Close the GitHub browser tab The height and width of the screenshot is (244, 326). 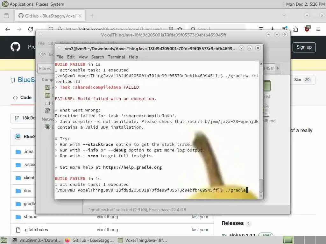coord(80,16)
